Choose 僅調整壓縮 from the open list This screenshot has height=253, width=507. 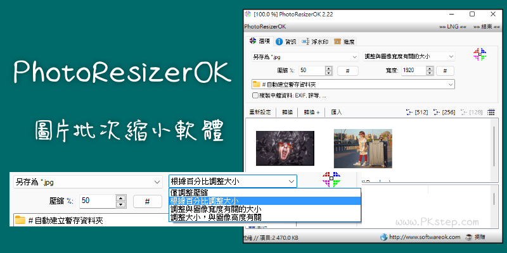click(264, 193)
